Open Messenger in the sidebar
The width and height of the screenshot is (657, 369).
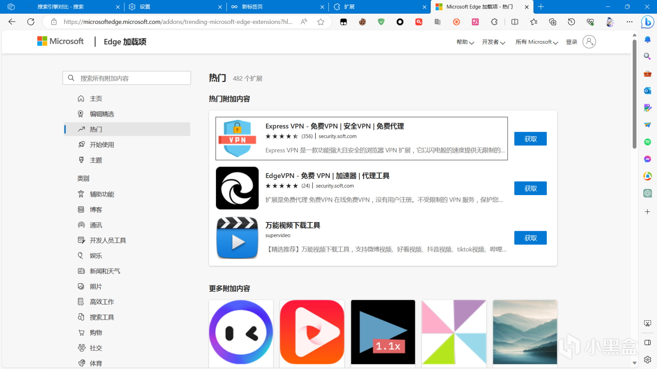coord(647,159)
